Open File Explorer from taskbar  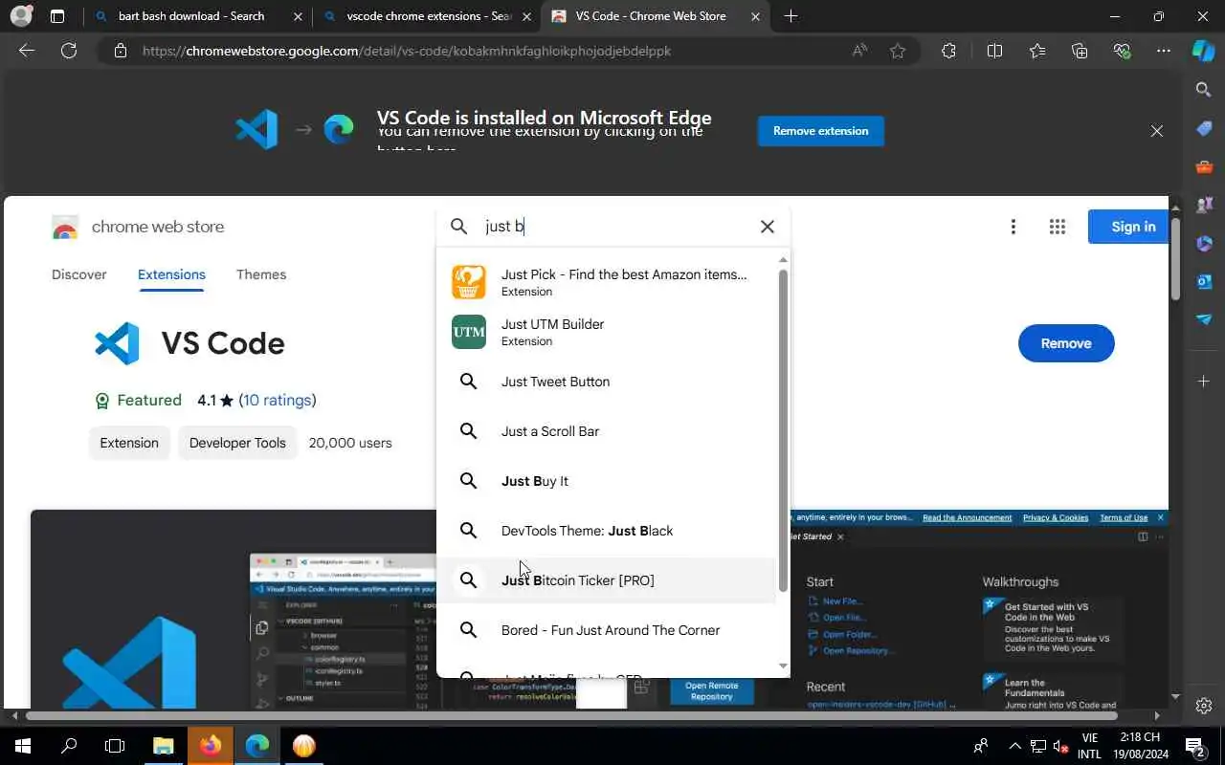click(x=164, y=746)
